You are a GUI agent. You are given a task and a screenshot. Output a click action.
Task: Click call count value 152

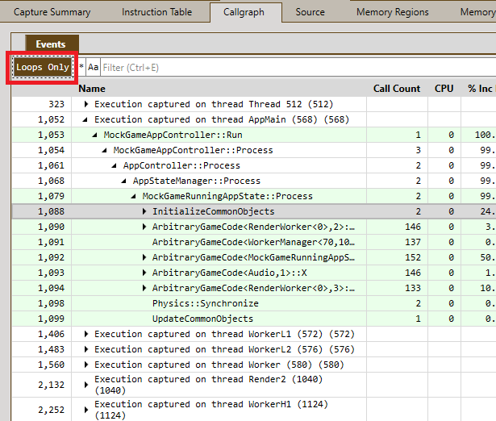(413, 257)
